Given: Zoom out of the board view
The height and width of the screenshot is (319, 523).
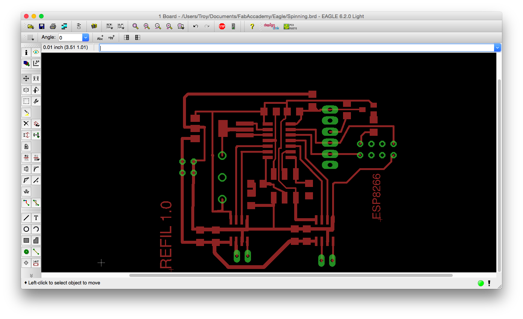Looking at the screenshot, I should (x=158, y=26).
